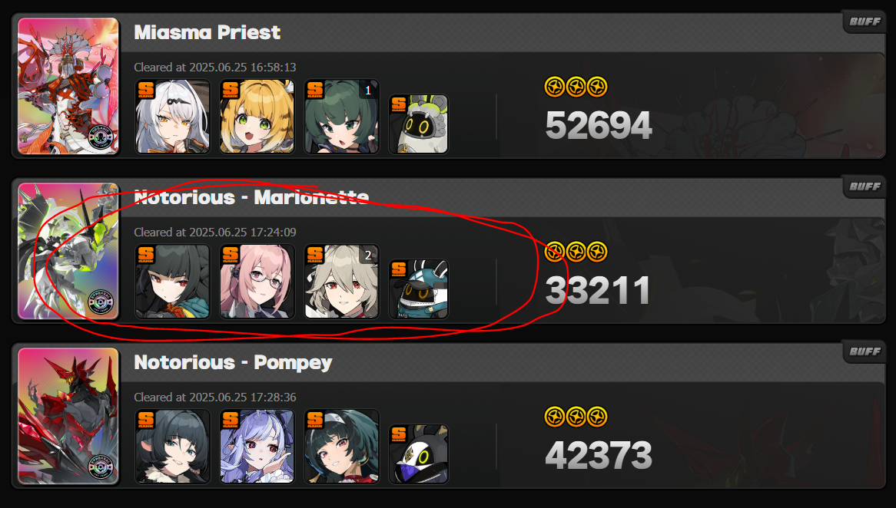The width and height of the screenshot is (896, 508).
Task: Select the pink-haired agent with glasses
Action: pyautogui.click(x=257, y=282)
